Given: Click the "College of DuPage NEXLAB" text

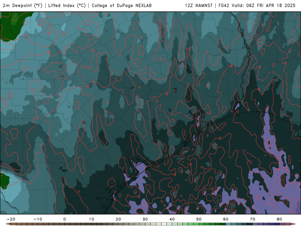Looking at the screenshot, I should pos(122,6).
